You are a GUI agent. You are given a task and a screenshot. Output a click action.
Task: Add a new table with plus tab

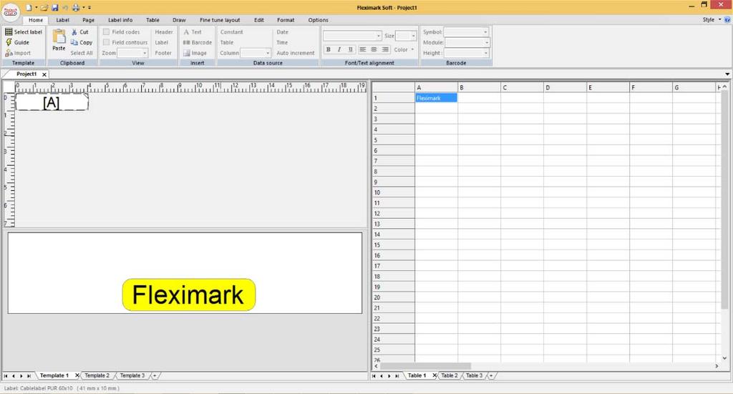[491, 375]
